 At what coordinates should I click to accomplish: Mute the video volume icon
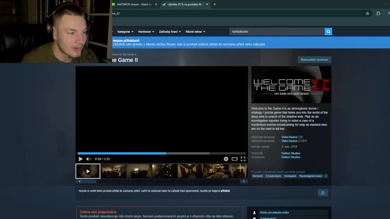89,159
